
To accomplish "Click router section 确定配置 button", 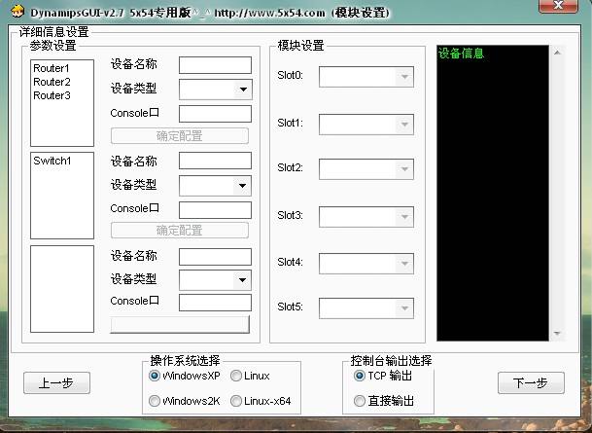I will click(x=180, y=135).
